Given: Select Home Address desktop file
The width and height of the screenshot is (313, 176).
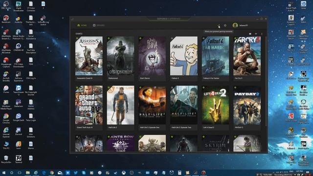Looking at the screenshot, I should pos(31,105).
